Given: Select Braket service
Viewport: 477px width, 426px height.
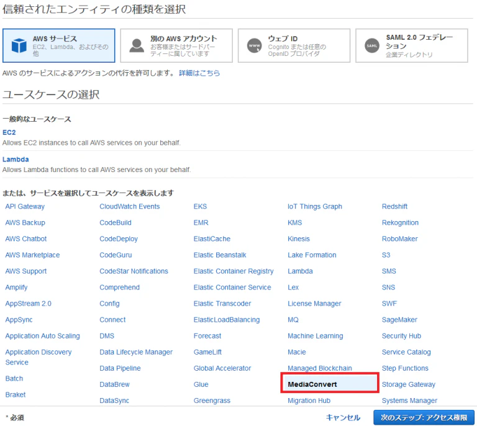Looking at the screenshot, I should tap(16, 394).
